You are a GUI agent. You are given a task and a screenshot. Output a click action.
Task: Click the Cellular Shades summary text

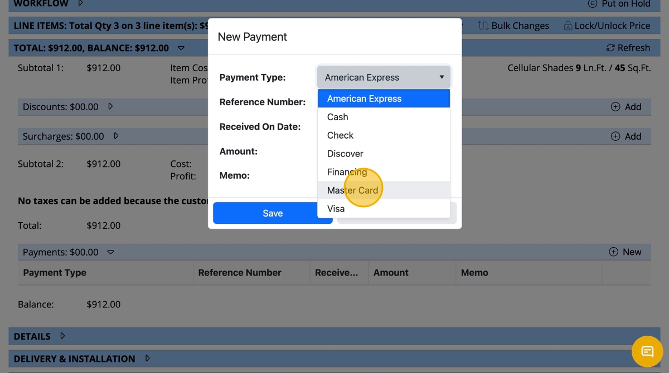point(579,68)
